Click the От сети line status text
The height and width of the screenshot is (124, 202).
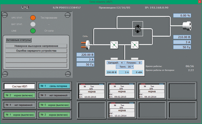[x=49, y=31]
